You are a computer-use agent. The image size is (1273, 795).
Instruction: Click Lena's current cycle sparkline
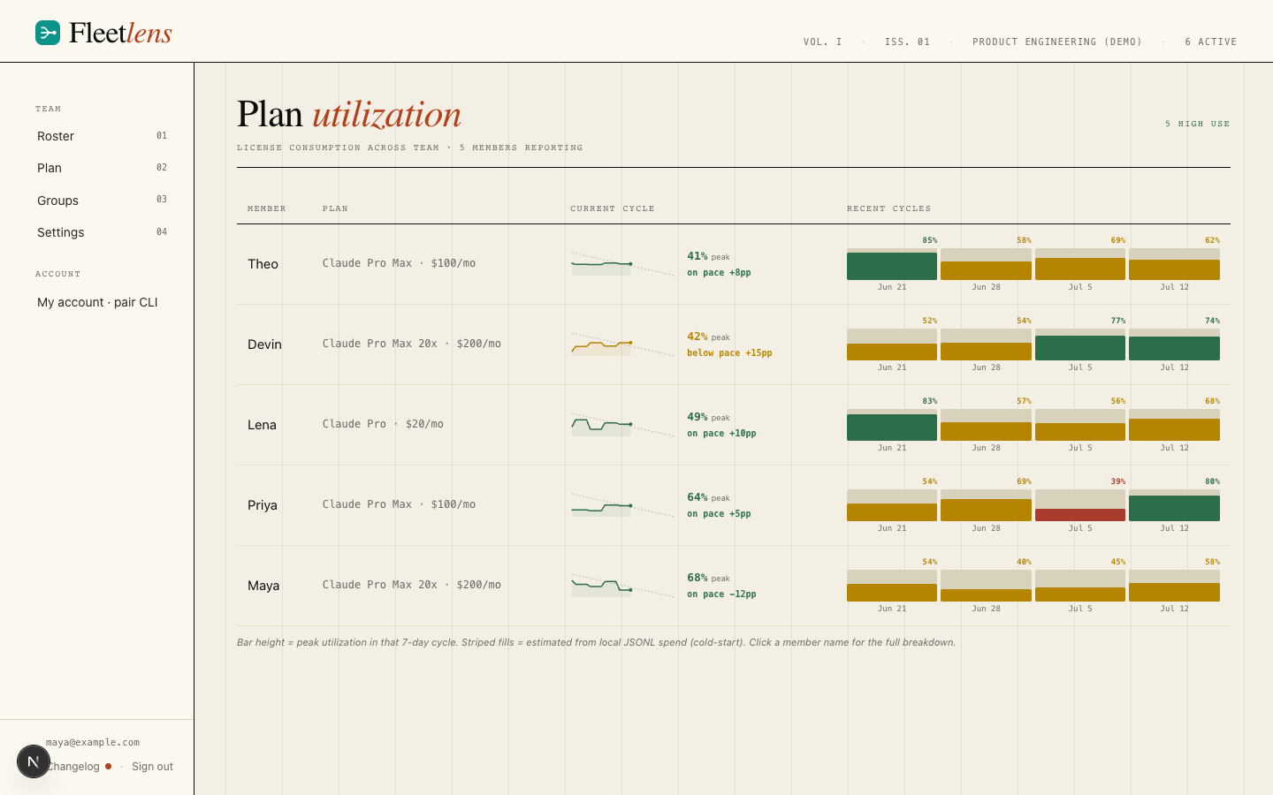(622, 424)
